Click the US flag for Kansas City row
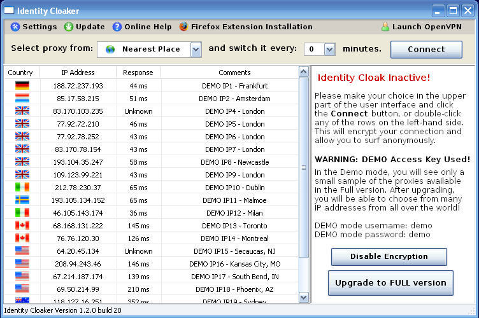479x318 pixels. point(22,263)
